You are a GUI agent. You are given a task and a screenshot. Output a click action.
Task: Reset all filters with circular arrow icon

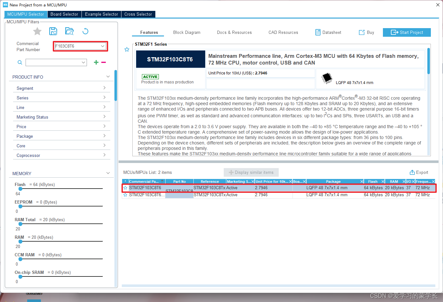(85, 31)
